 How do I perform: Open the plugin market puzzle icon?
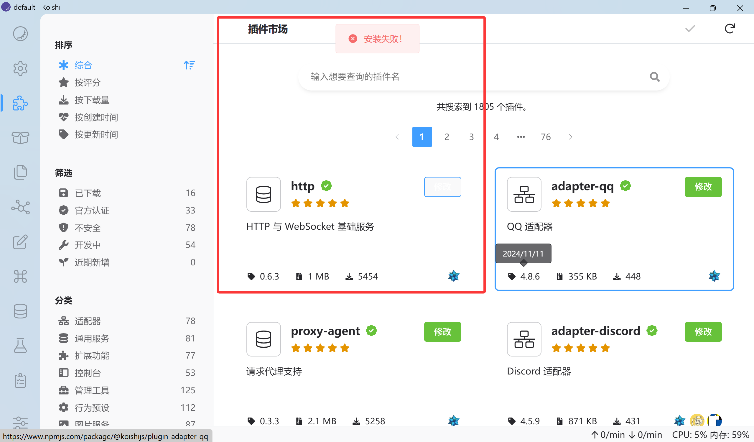pos(20,103)
